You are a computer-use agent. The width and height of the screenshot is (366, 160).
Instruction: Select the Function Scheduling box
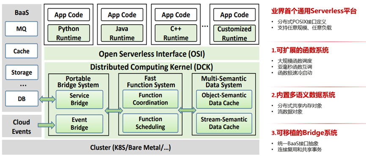click(150, 123)
